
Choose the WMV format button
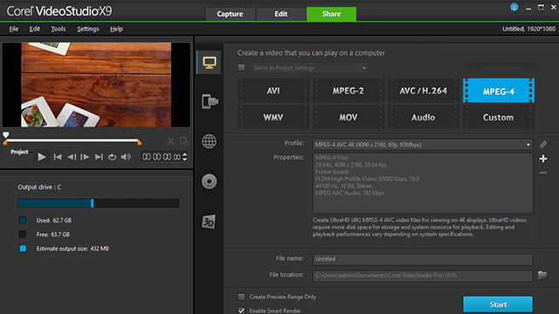273,117
